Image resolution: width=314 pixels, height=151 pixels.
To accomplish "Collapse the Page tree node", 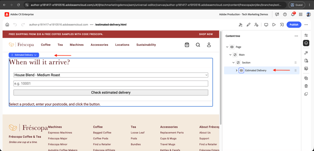I will coord(227,47).
